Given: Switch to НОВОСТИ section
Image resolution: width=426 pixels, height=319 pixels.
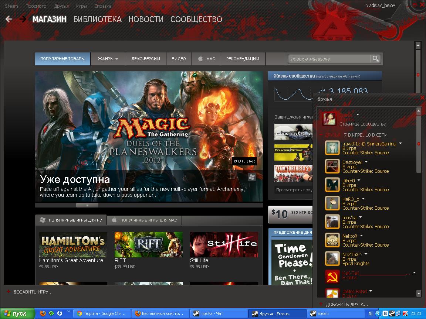Looking at the screenshot, I should click(146, 19).
